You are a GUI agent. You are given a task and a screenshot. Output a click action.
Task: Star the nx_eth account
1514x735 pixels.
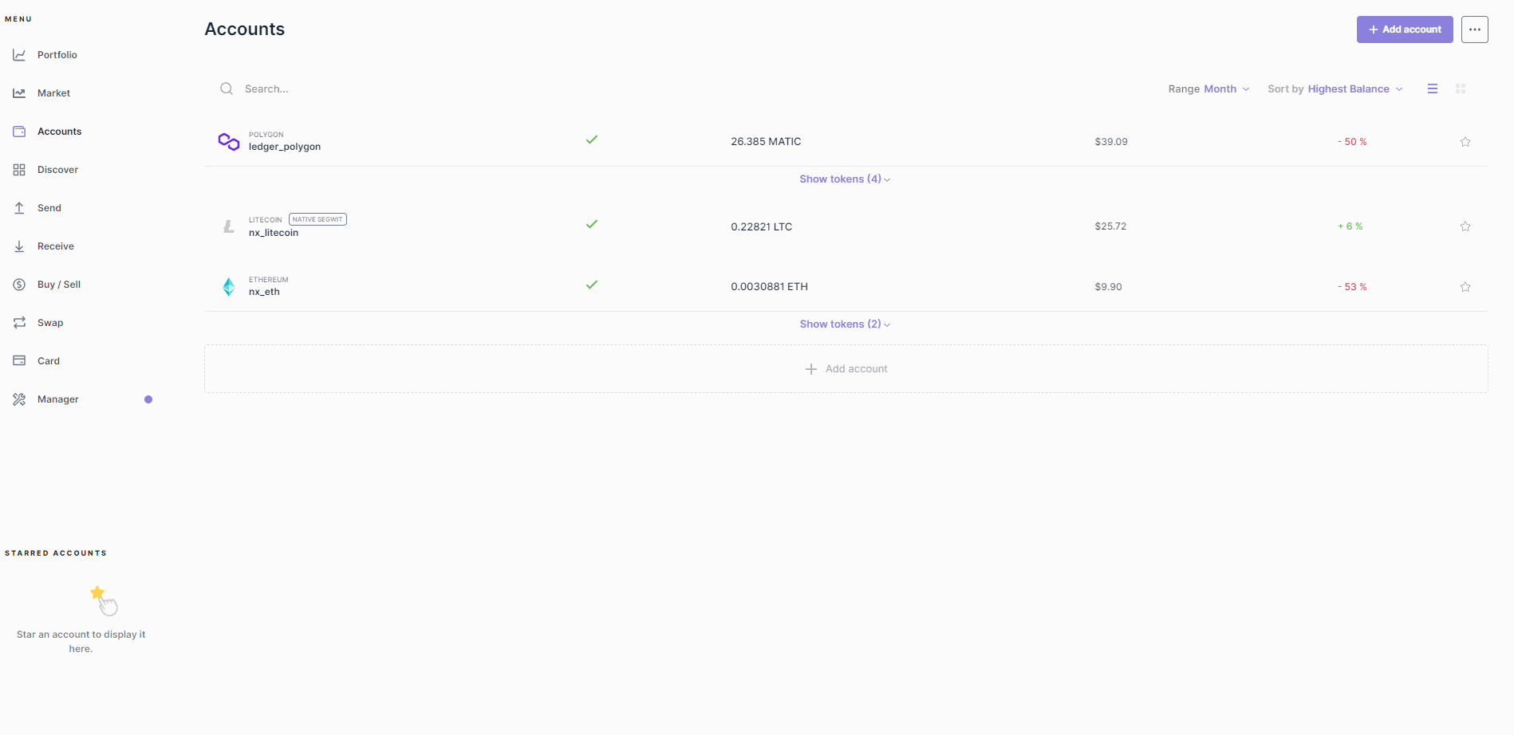(x=1465, y=287)
